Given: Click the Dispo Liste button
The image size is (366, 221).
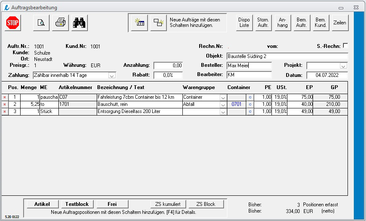Looking at the screenshot, I should point(244,23).
